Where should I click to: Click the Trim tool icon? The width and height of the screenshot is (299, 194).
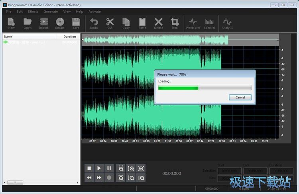click(175, 23)
